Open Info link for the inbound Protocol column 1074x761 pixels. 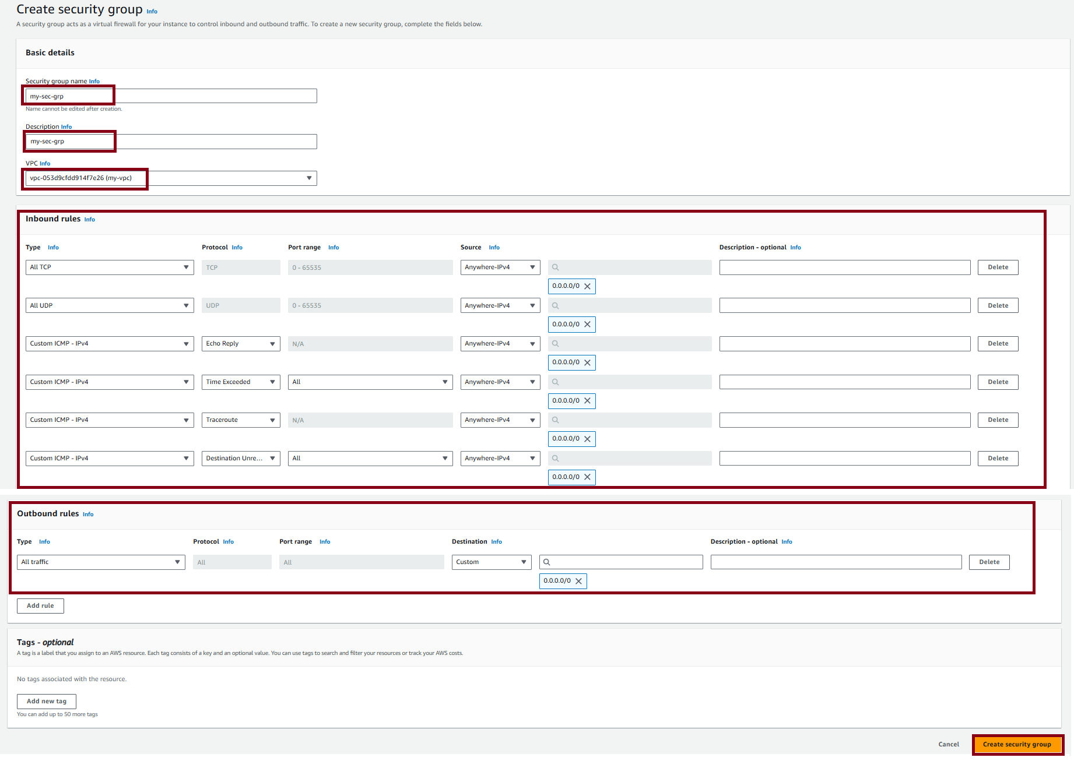(237, 248)
